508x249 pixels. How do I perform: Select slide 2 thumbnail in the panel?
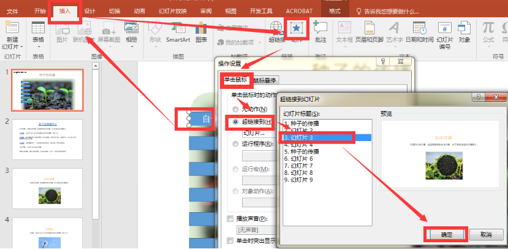[x=47, y=139]
